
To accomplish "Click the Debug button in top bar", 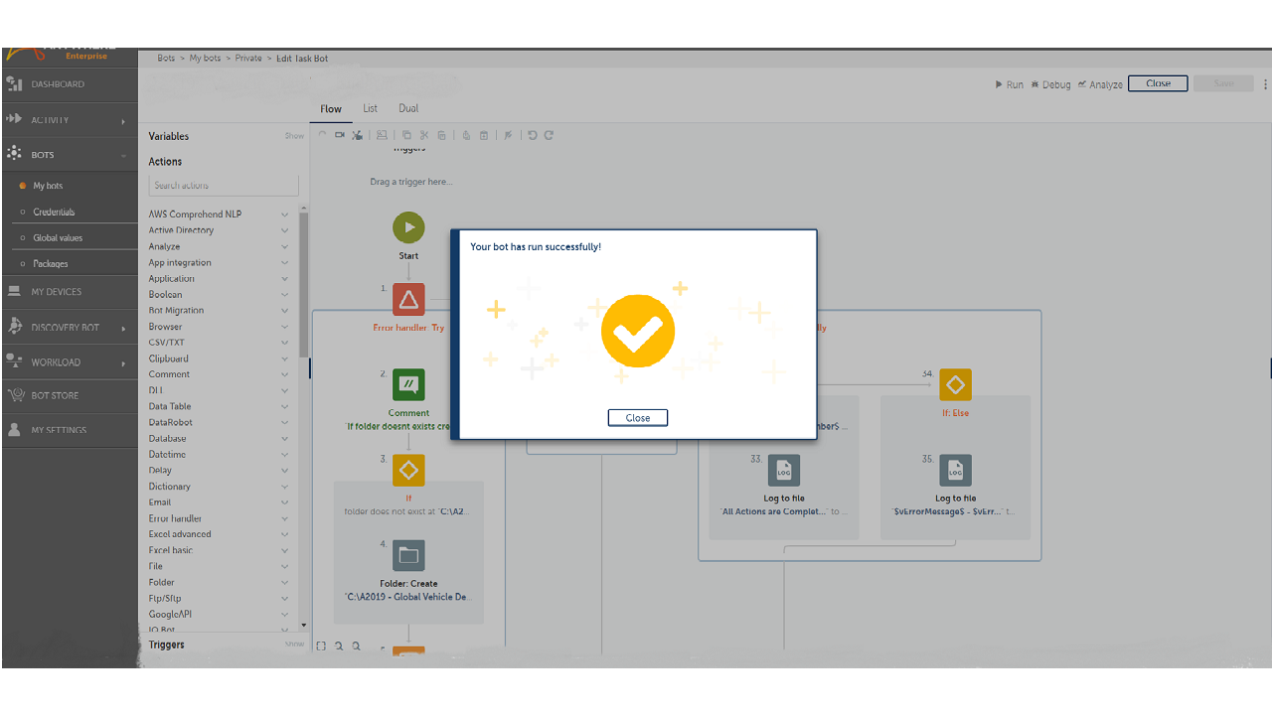I will 1050,84.
